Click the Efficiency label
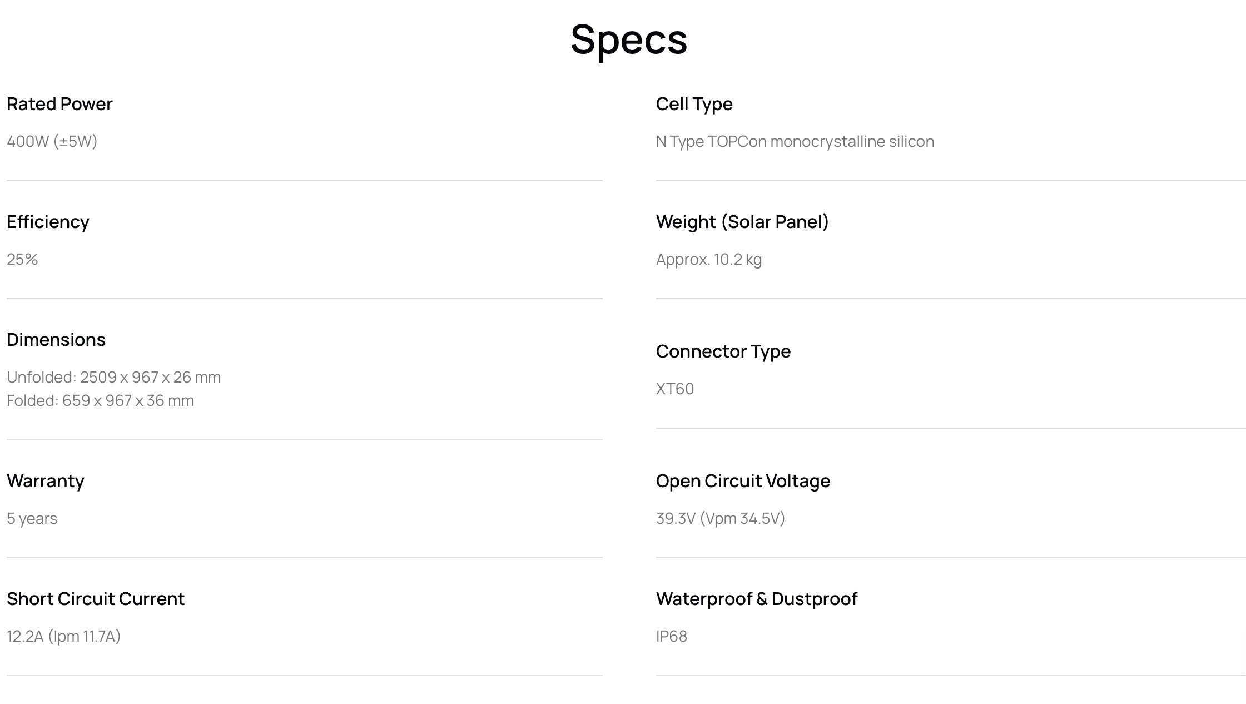Viewport: 1246px width, 704px height. (48, 222)
